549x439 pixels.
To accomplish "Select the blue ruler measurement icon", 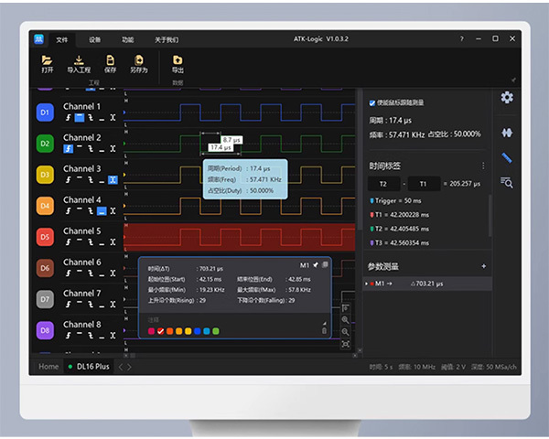I will [507, 157].
